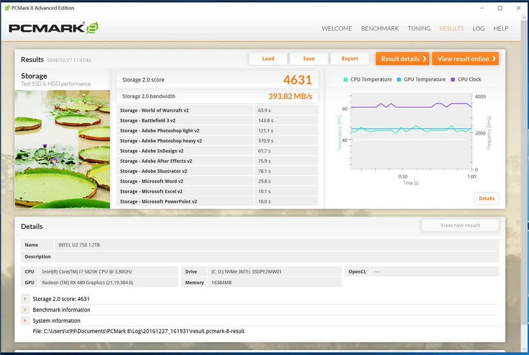Click the Load button
The height and width of the screenshot is (355, 529).
[268, 59]
